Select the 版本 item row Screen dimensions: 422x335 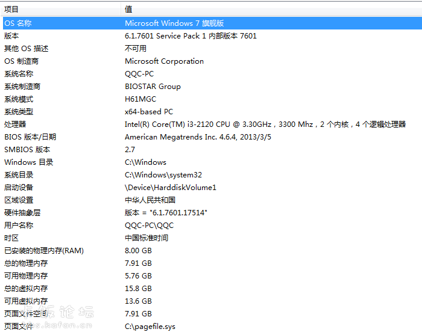pyautogui.click(x=212, y=35)
